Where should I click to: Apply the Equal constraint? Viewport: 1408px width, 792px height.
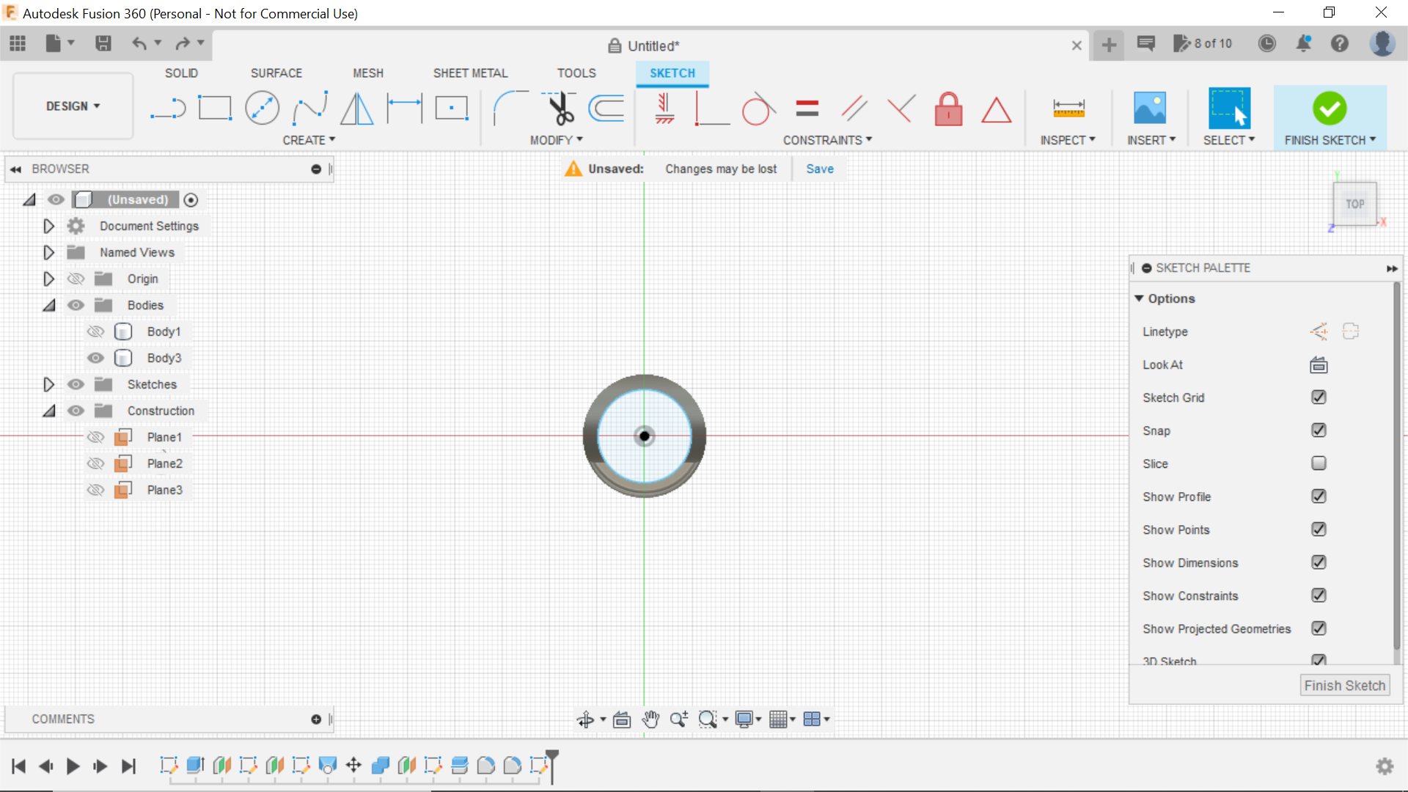806,108
